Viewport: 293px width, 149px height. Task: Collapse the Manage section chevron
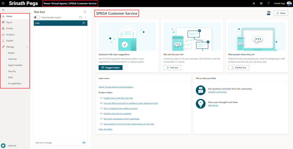(27, 47)
